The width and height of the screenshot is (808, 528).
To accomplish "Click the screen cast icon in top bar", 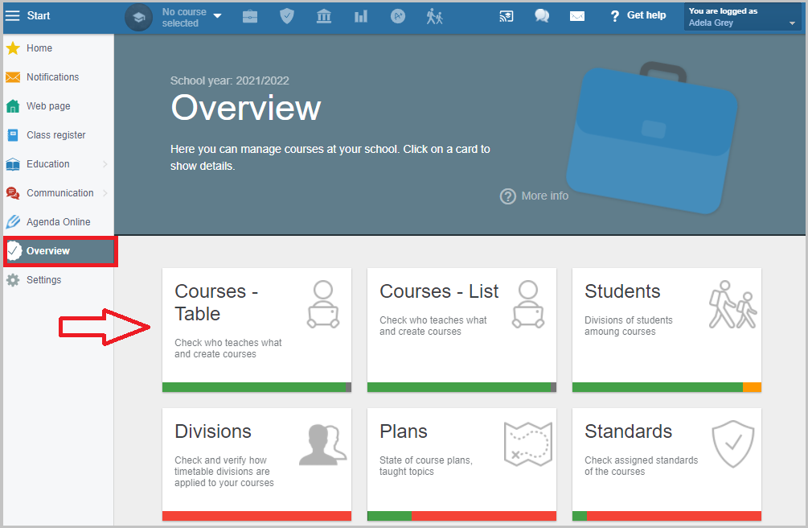I will [506, 17].
